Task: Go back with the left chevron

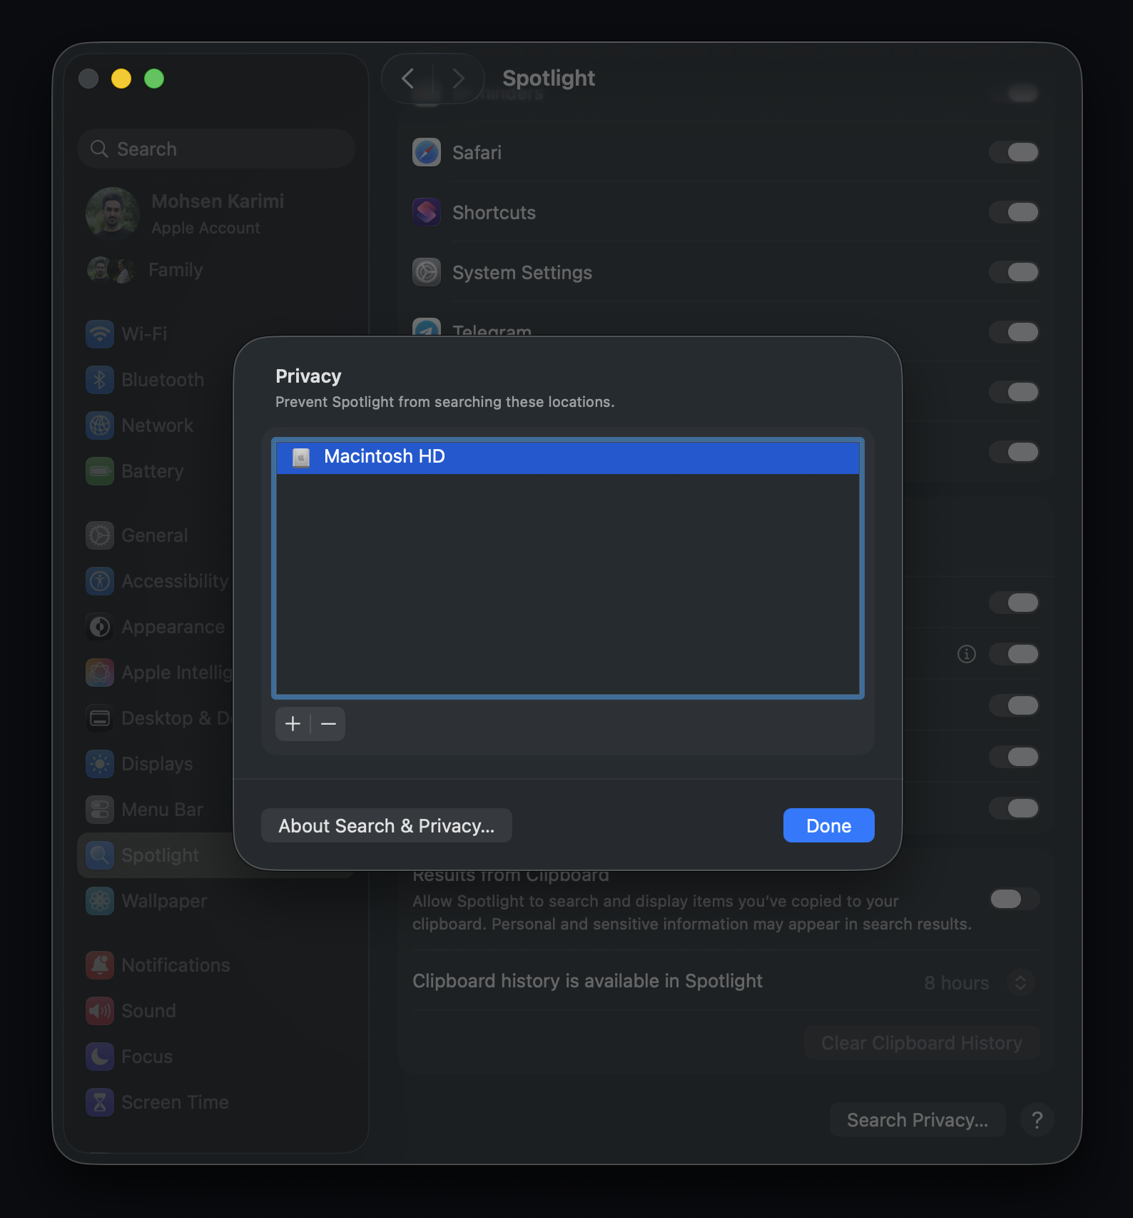Action: click(x=408, y=79)
